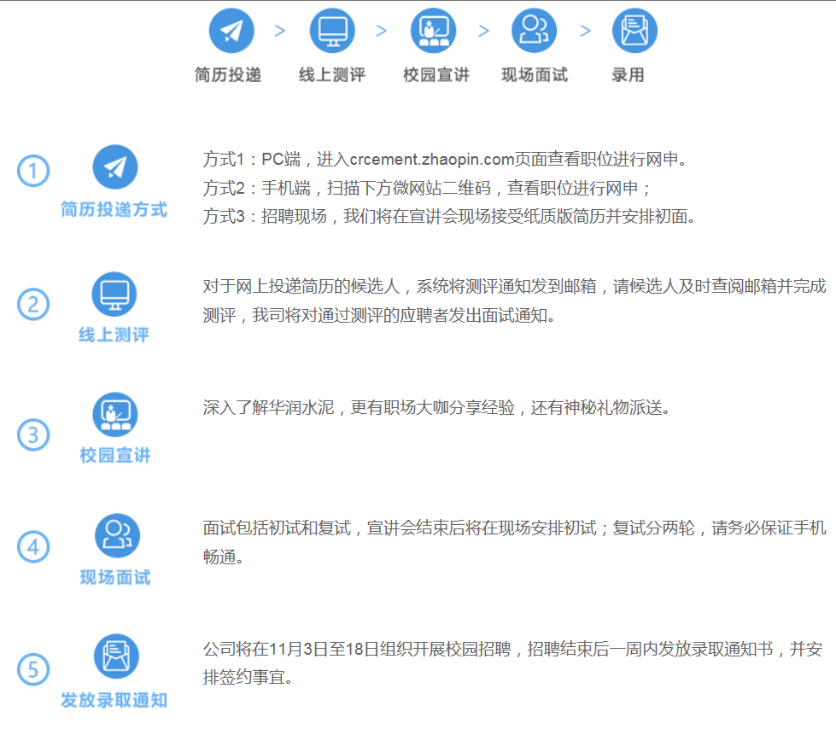Select the monitor icon in step 2
Image resolution: width=836 pixels, height=729 pixels.
coord(114,295)
